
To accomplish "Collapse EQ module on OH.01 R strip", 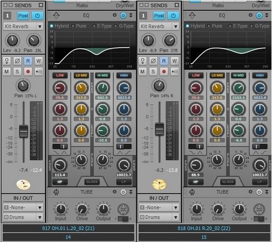I will (267, 15).
